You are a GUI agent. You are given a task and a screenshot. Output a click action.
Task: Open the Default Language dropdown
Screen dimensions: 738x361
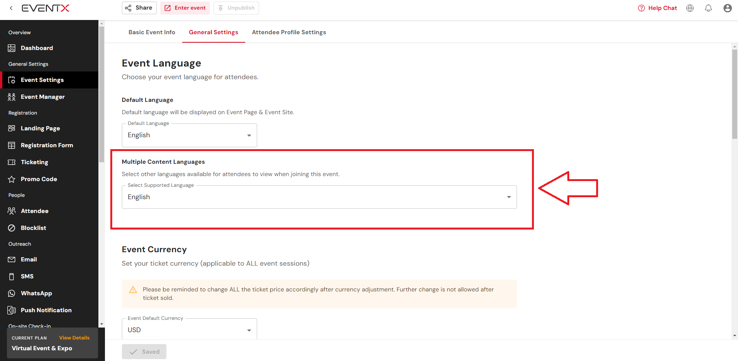189,135
